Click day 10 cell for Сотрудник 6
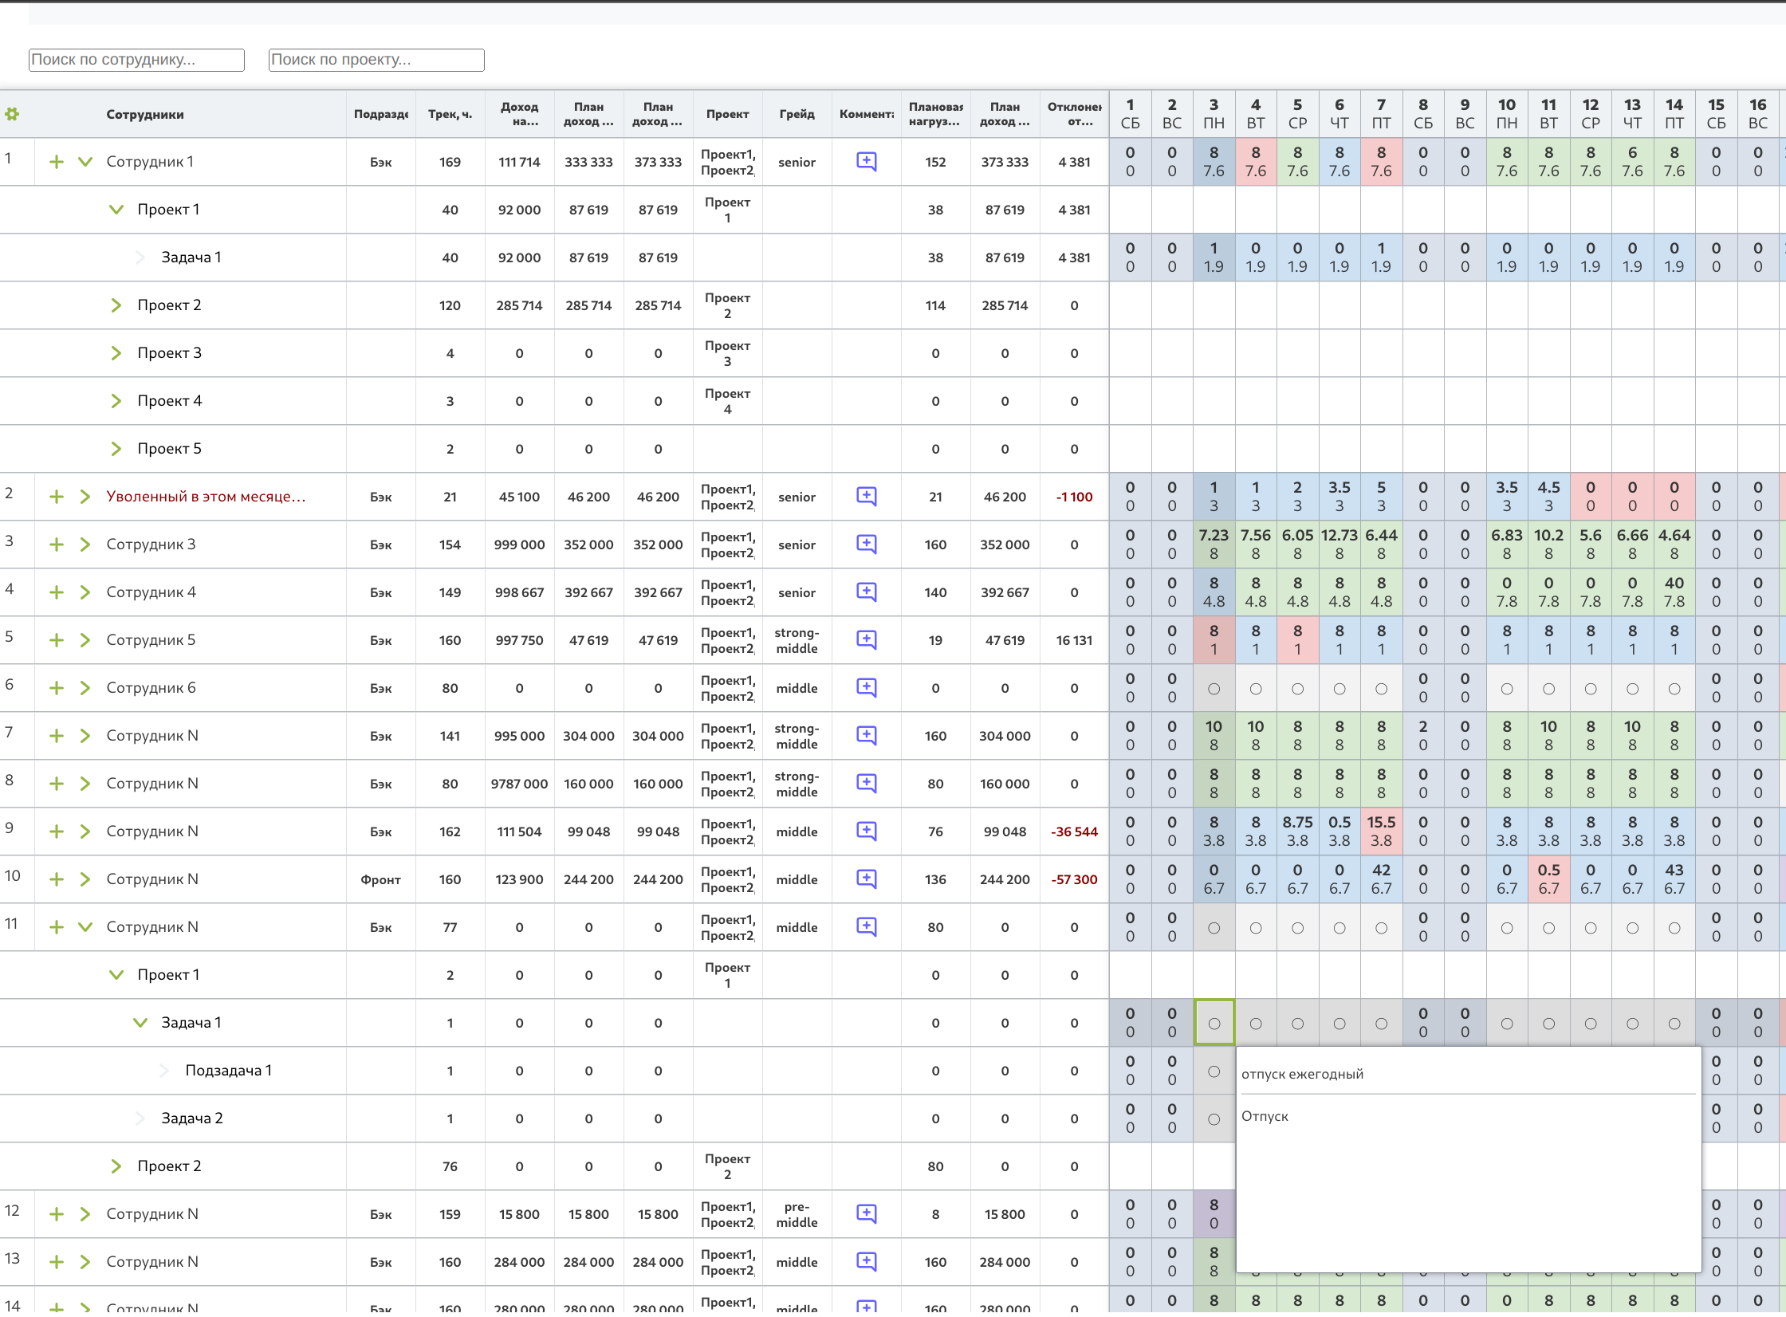 click(1507, 688)
